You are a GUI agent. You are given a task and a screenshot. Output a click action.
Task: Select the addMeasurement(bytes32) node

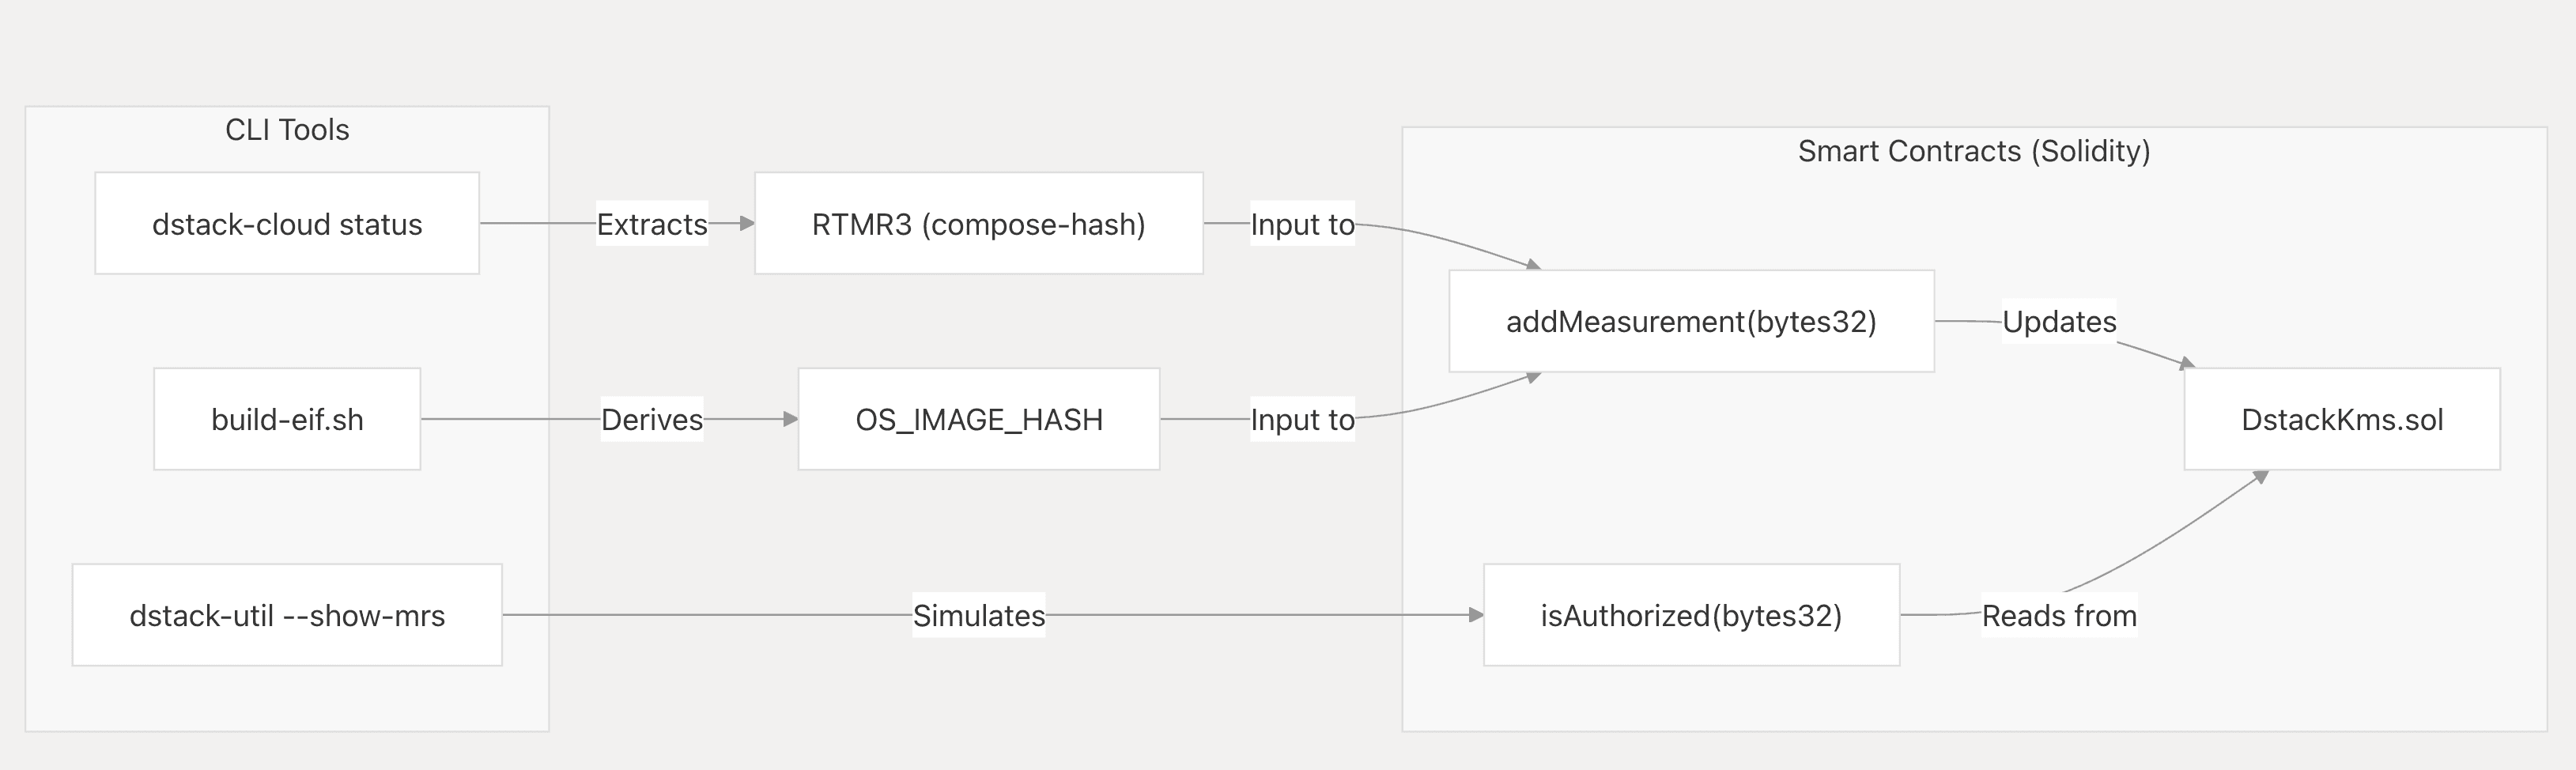1691,321
